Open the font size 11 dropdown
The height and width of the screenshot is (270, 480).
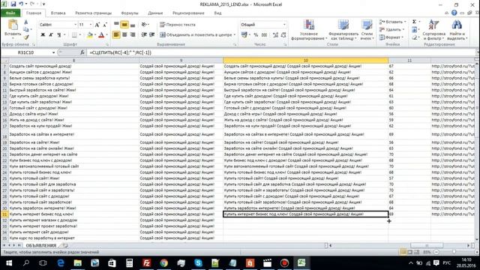[91, 25]
